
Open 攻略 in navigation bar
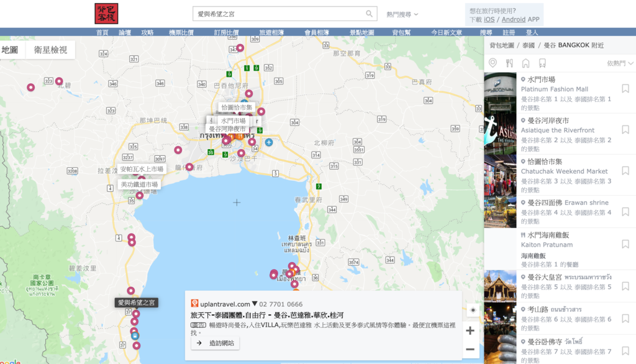[x=148, y=32]
